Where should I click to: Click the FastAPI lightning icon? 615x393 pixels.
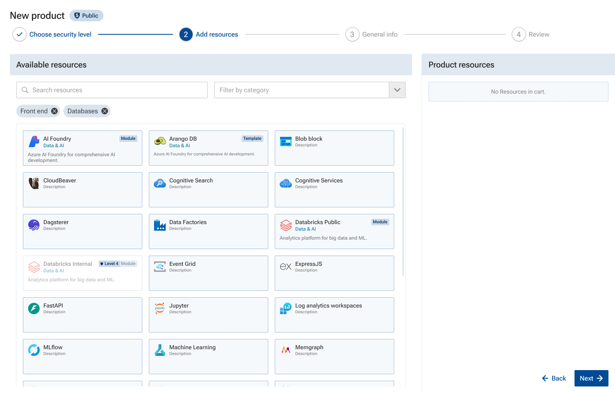click(x=34, y=308)
